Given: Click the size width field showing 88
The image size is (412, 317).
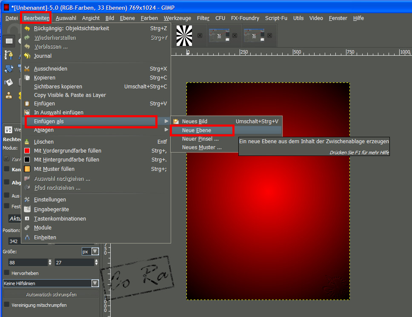Looking at the screenshot, I should tap(26, 263).
